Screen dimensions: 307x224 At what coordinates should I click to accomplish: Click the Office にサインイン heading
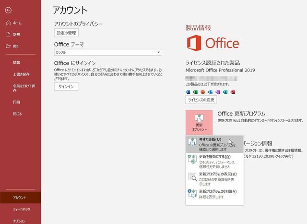click(x=75, y=63)
